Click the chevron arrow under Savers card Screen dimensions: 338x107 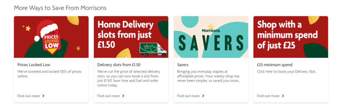point(203,96)
